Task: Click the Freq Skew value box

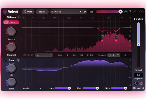Action: pyautogui.click(x=138, y=75)
